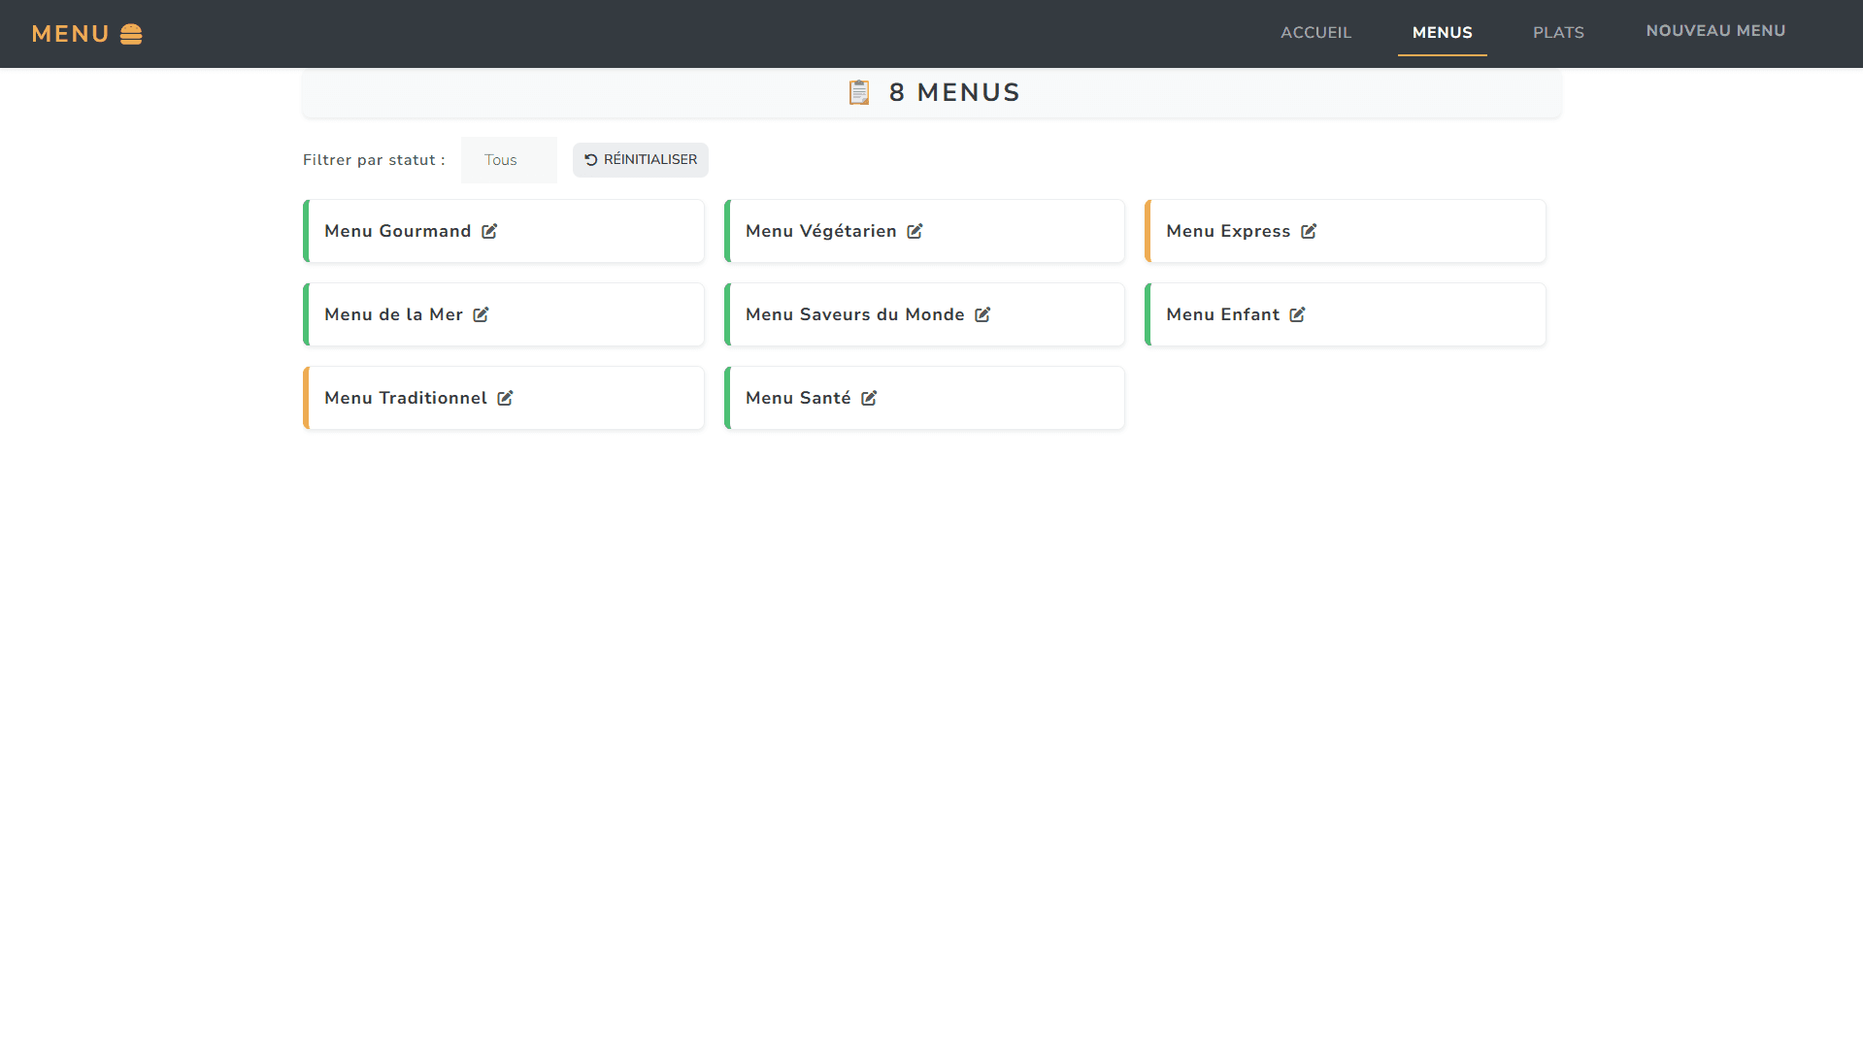Select the Menus tab in navbar
The width and height of the screenshot is (1863, 1047).
point(1442,33)
